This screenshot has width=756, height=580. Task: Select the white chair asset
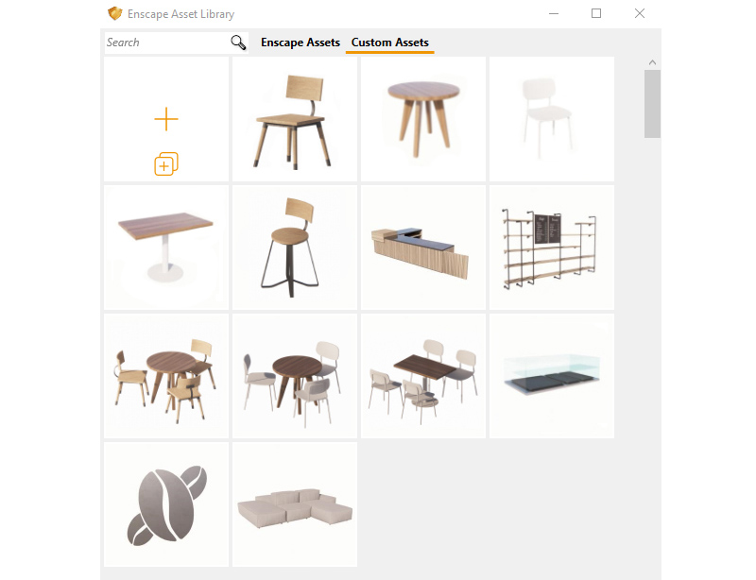tap(551, 119)
